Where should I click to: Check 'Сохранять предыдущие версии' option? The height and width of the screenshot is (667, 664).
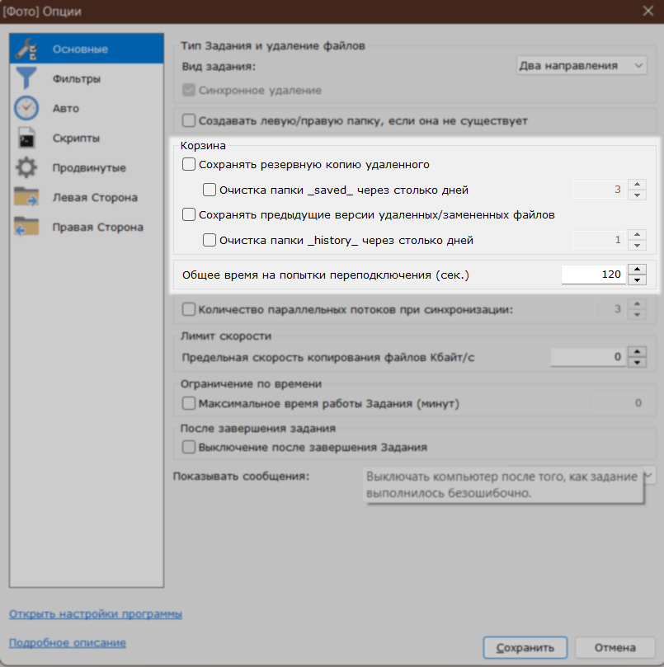pos(189,214)
